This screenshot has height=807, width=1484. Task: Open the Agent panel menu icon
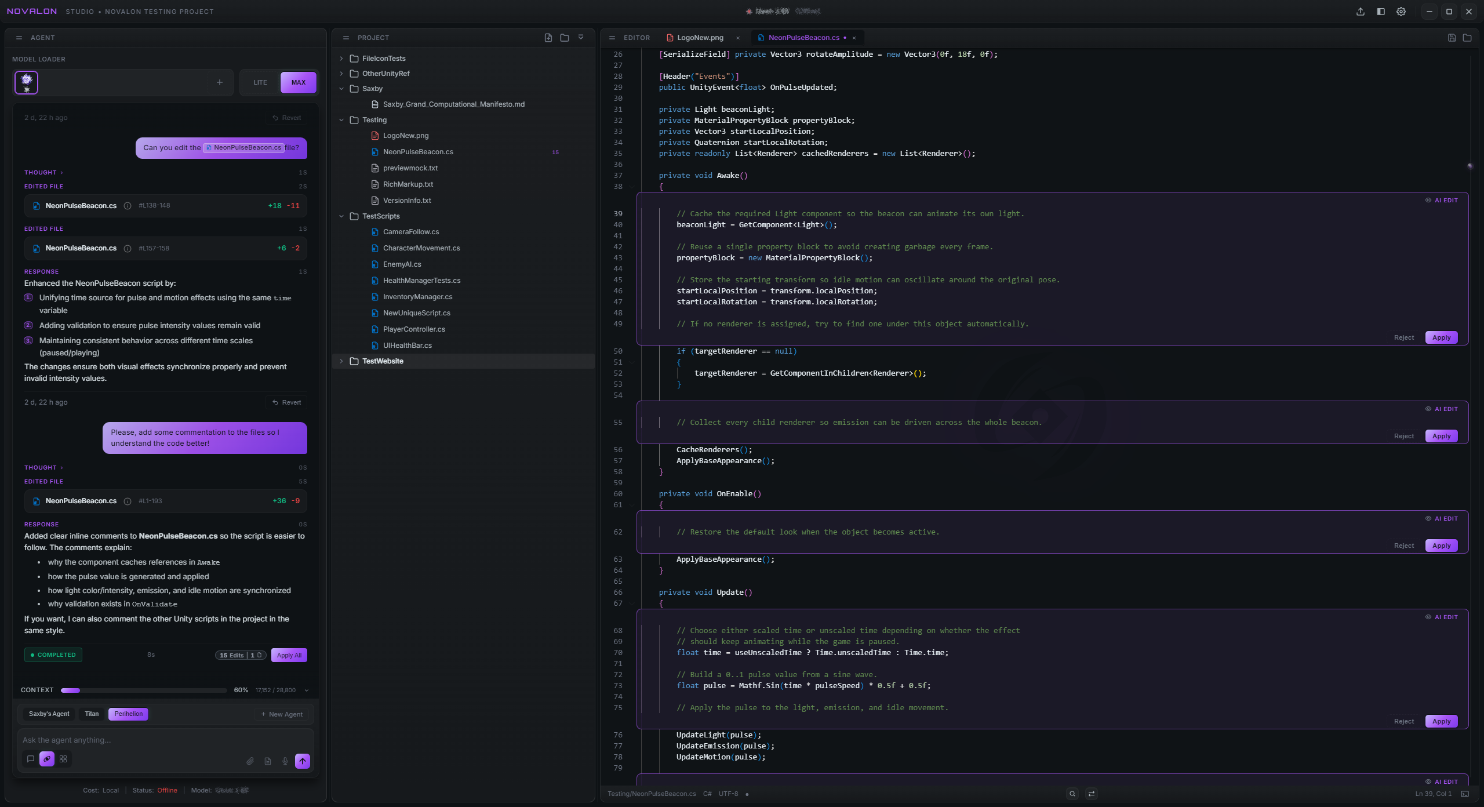[19, 38]
